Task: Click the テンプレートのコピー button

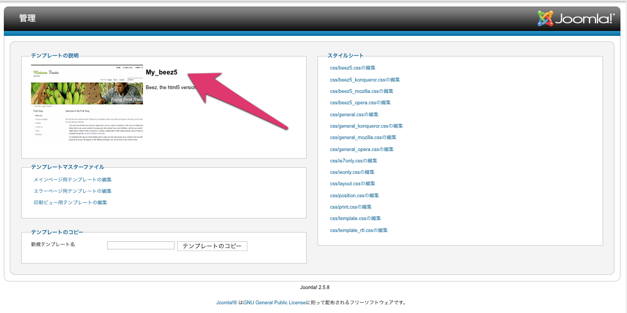Action: coord(212,246)
